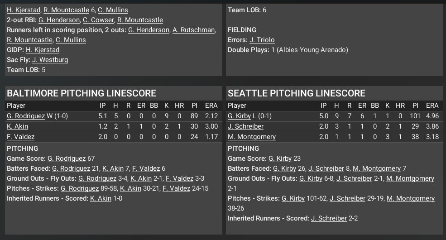The image size is (446, 240).
Task: Open K. Akin in Baltimore pitching table row
Action: pos(17,126)
